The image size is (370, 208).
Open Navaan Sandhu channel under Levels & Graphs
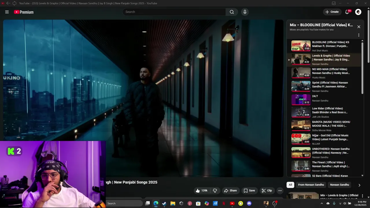(320, 64)
